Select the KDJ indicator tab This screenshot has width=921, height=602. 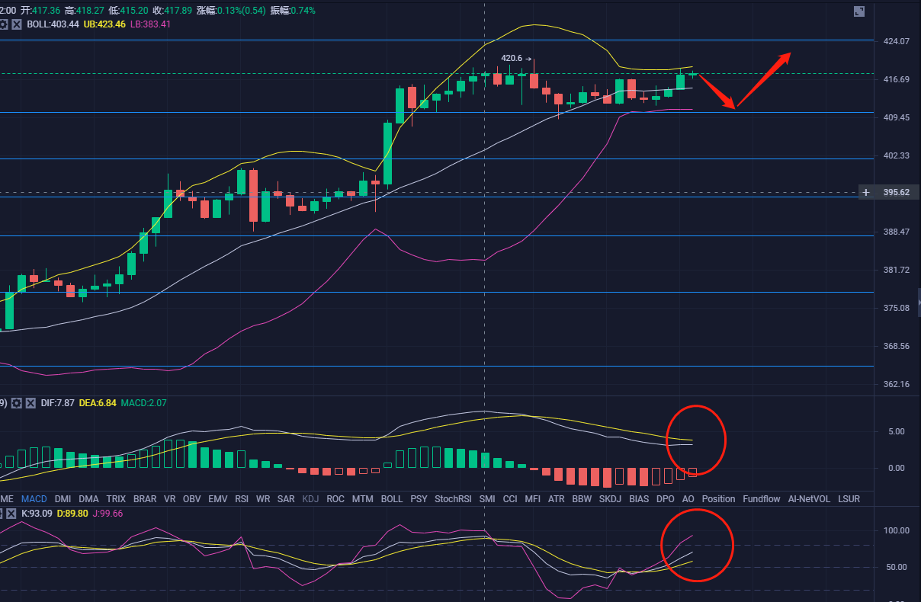311,499
